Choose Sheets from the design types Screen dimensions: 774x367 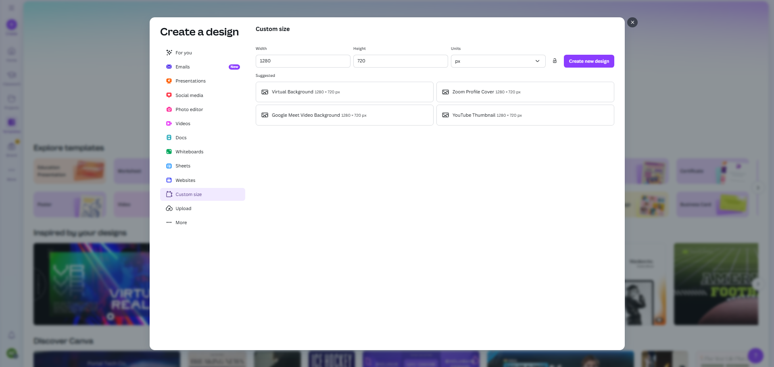pyautogui.click(x=202, y=166)
